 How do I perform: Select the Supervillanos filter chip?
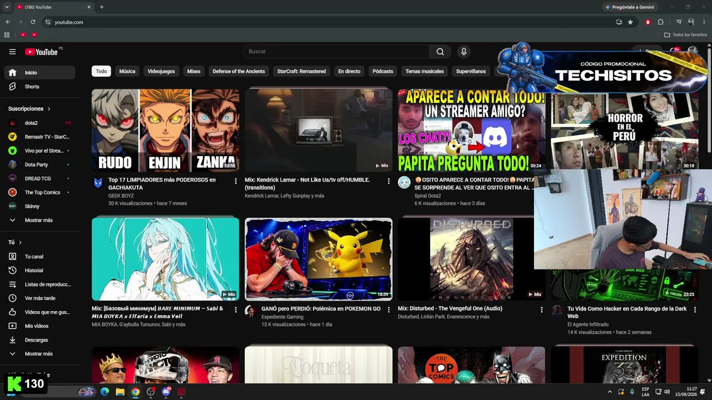(471, 71)
